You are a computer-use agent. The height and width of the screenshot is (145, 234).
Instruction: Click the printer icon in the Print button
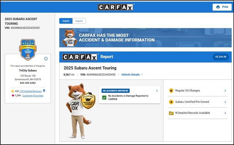tap(218, 7)
